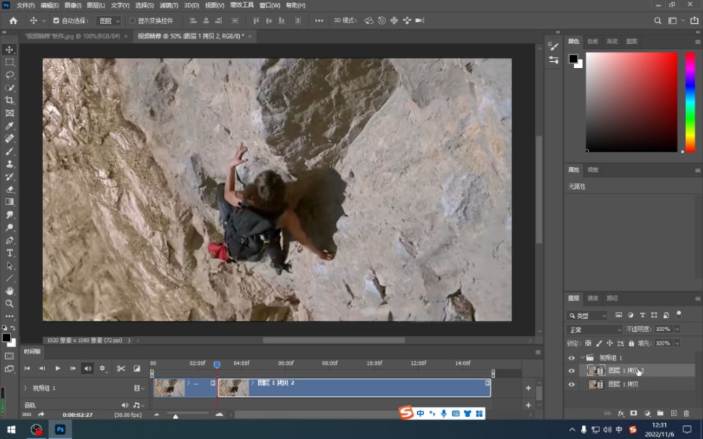
Task: Select the Type tool in the toolbar
Action: (9, 252)
